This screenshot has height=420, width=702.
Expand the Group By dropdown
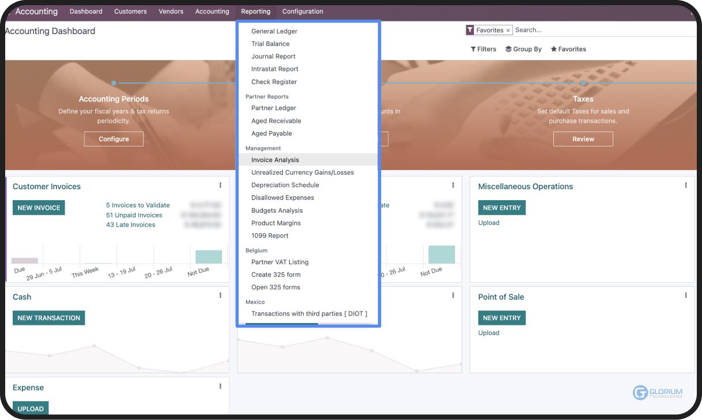tap(523, 49)
